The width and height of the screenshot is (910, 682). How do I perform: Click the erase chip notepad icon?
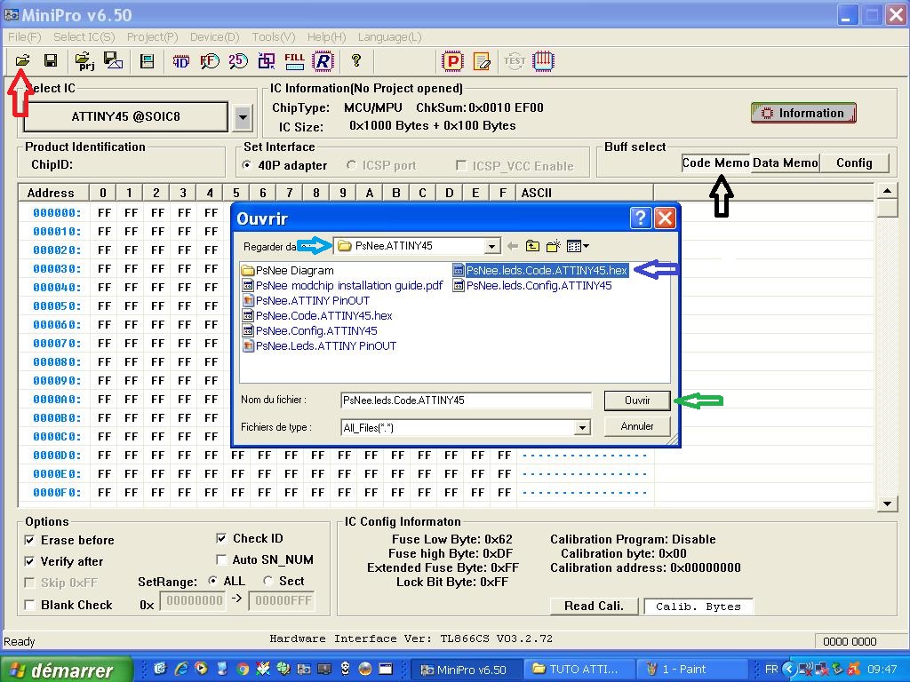click(482, 61)
